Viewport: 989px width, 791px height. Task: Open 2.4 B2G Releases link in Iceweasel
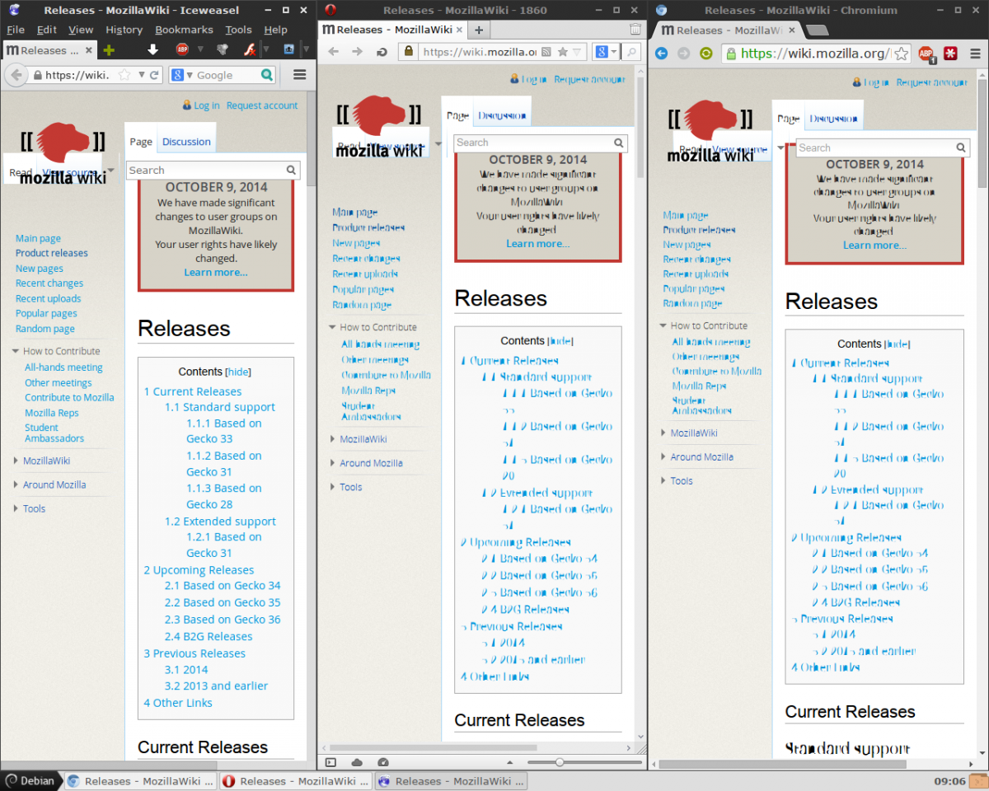[209, 636]
